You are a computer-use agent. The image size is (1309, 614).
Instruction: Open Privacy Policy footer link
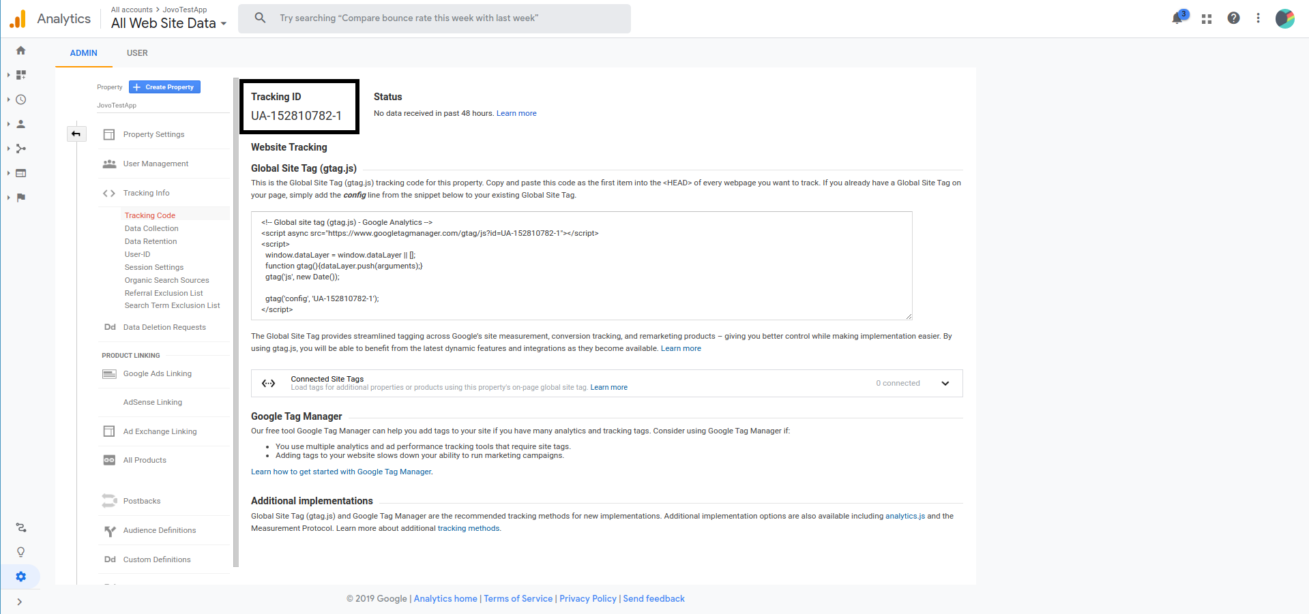click(x=588, y=598)
